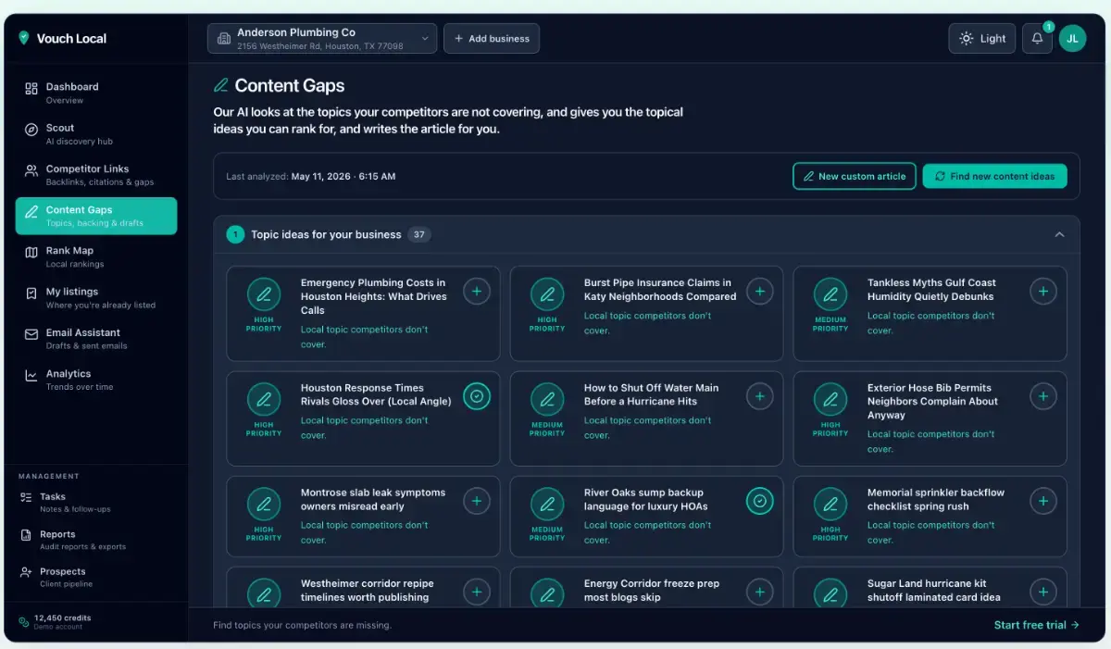Click the 12,450 credits indicator
This screenshot has width=1111, height=649.
pyautogui.click(x=56, y=621)
